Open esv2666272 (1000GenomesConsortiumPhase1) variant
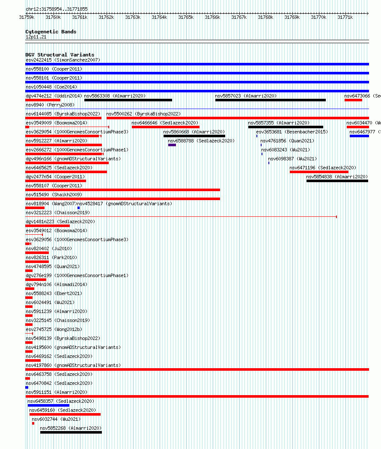The width and height of the screenshot is (381, 449). [x=77, y=150]
